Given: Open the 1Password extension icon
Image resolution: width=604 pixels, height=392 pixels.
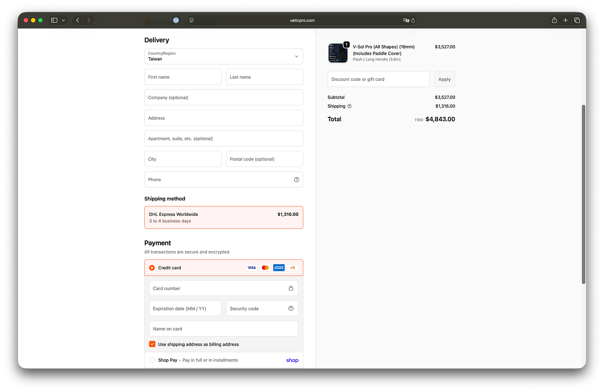Looking at the screenshot, I should click(176, 20).
